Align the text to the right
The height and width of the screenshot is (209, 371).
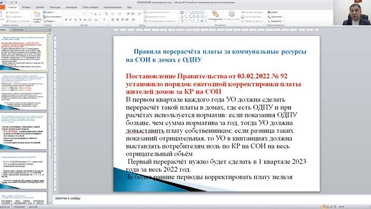122,20
